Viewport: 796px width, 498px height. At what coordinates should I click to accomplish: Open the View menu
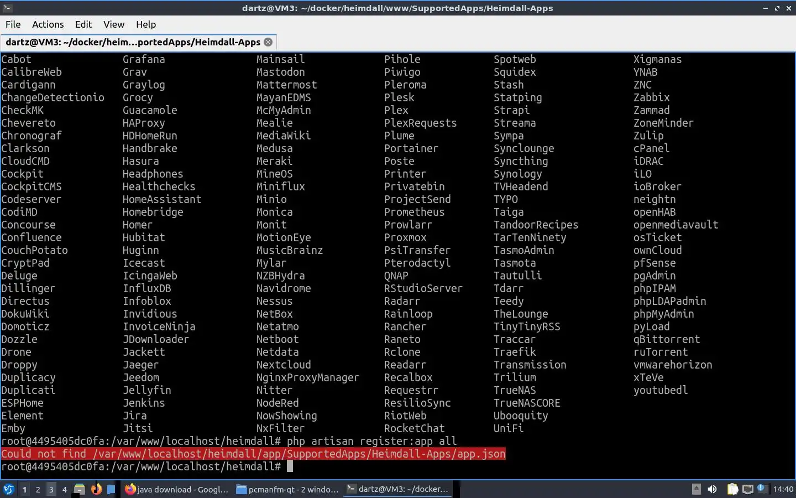click(113, 24)
